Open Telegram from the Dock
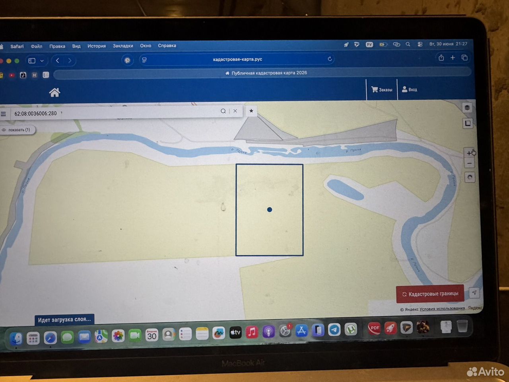509x382 pixels. 334,329
